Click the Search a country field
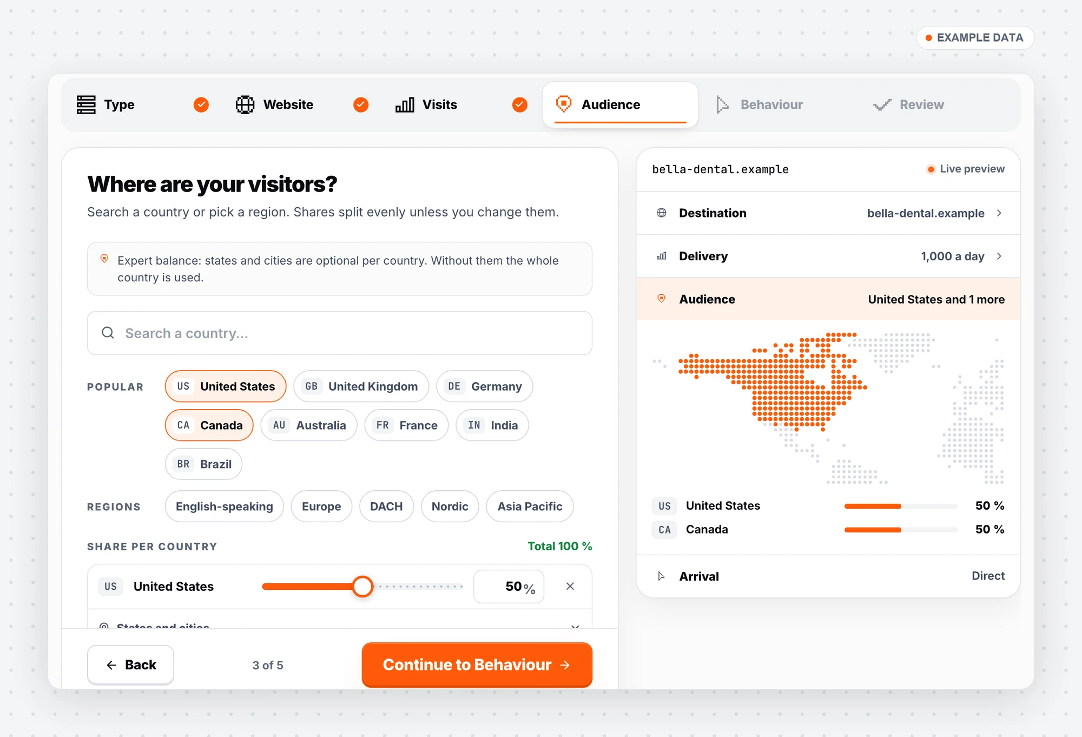Screen dimensions: 1082x737 coord(340,333)
